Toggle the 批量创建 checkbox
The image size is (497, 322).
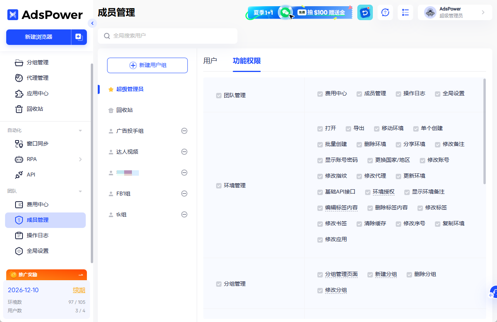pos(320,144)
